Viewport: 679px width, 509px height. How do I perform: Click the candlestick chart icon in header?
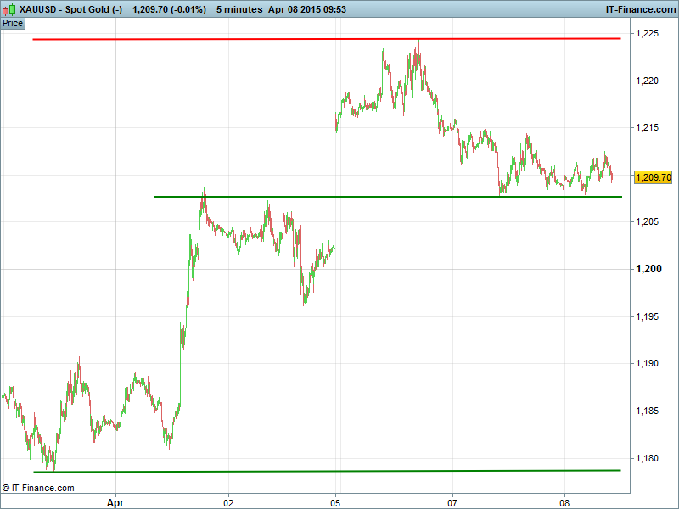coord(9,9)
